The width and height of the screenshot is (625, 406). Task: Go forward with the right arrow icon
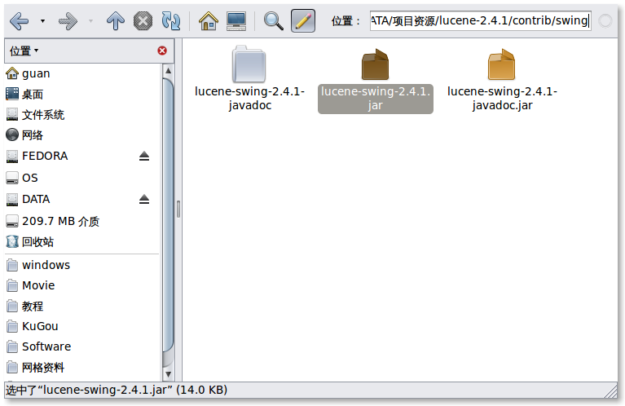pos(68,21)
